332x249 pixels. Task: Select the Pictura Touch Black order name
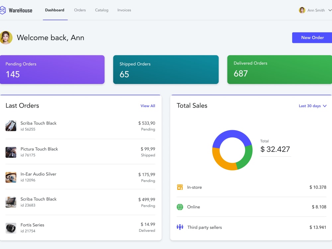(39, 149)
